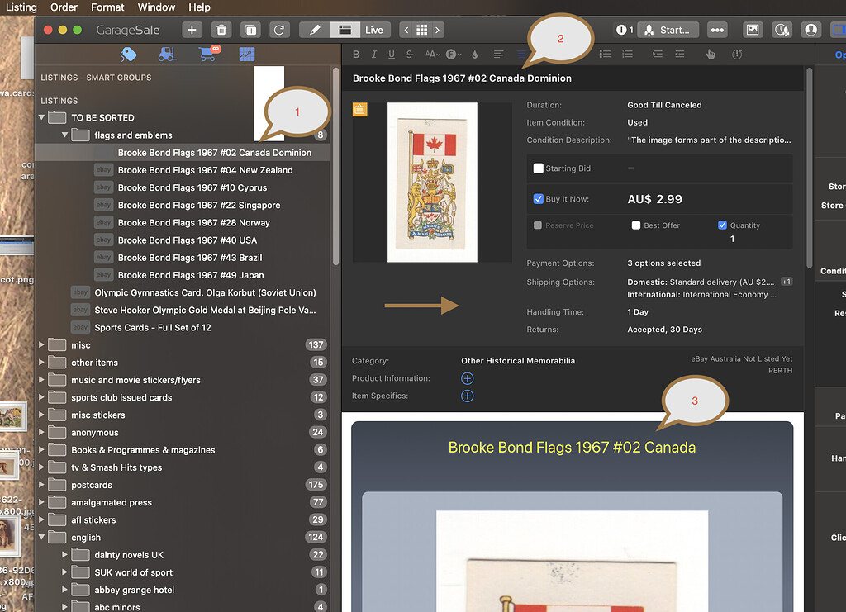Open the Help menu
The image size is (846, 612).
point(199,7)
